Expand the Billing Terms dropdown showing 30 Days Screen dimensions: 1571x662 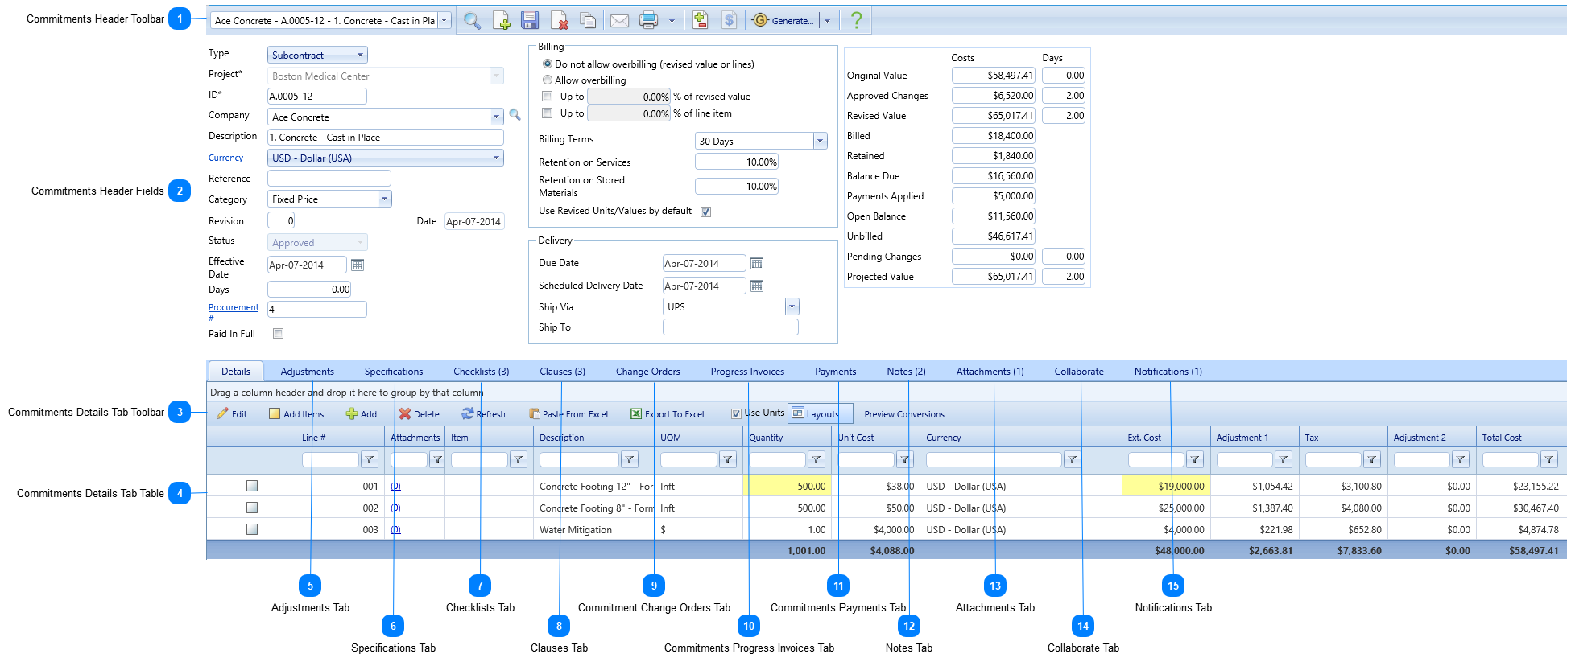tap(820, 141)
